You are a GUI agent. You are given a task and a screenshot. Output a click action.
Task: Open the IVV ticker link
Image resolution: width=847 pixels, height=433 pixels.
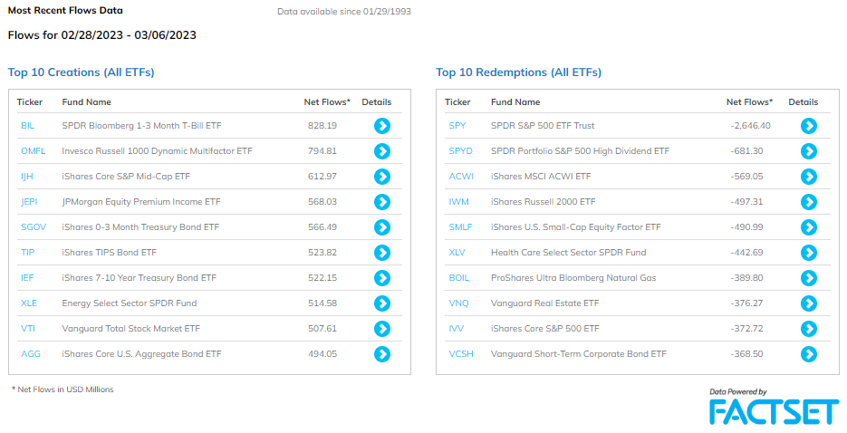tap(457, 328)
